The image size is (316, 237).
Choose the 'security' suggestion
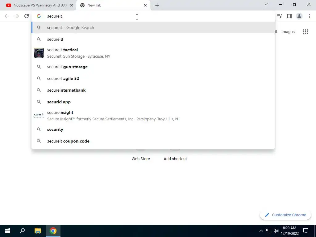pos(153,129)
